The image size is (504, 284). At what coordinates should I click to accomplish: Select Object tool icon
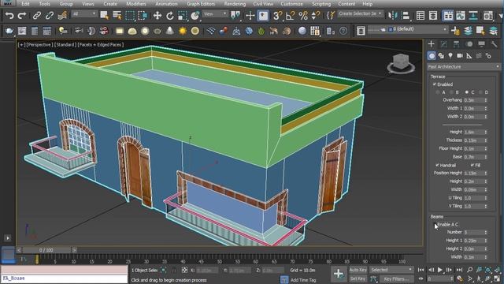[104, 15]
